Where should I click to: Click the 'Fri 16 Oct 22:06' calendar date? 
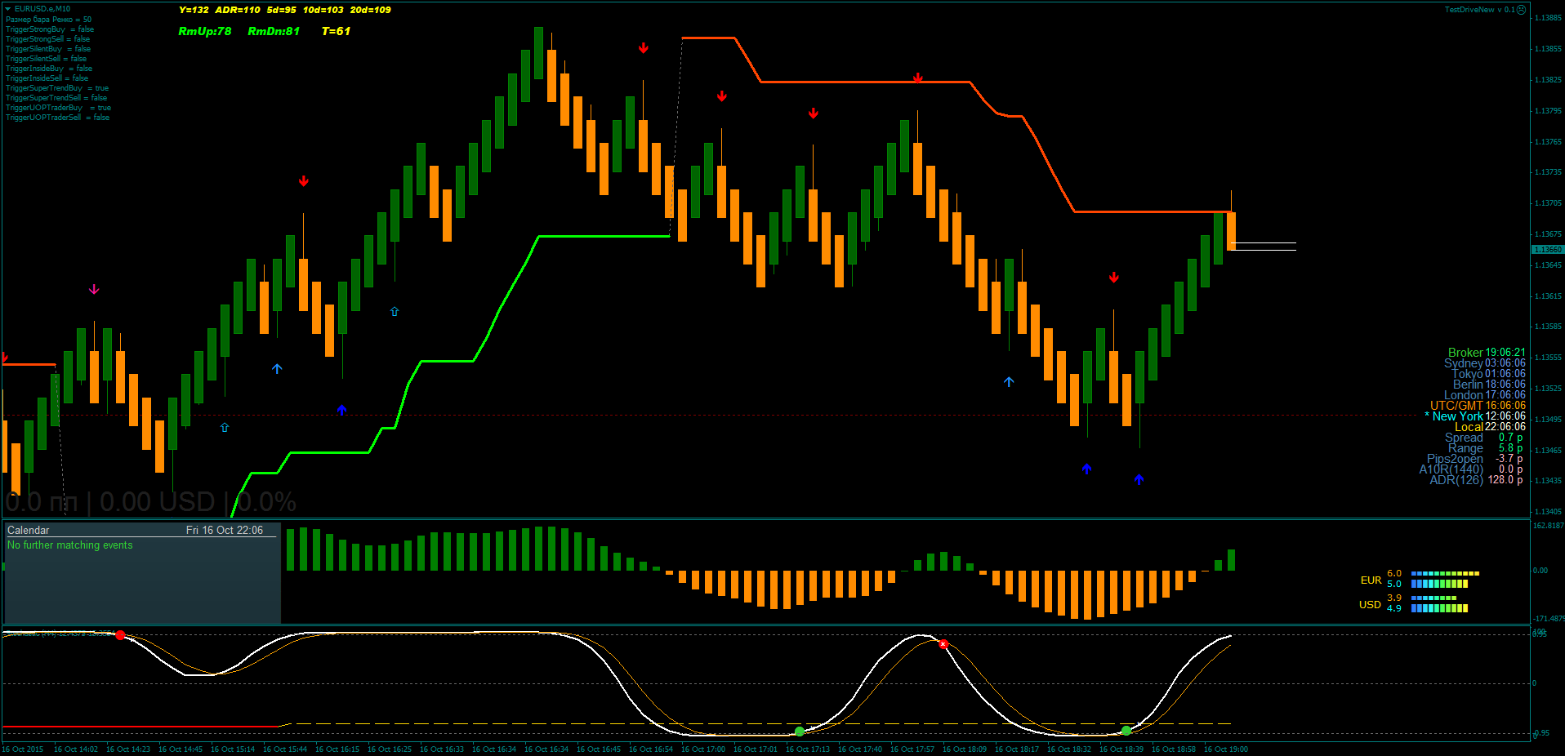point(225,530)
